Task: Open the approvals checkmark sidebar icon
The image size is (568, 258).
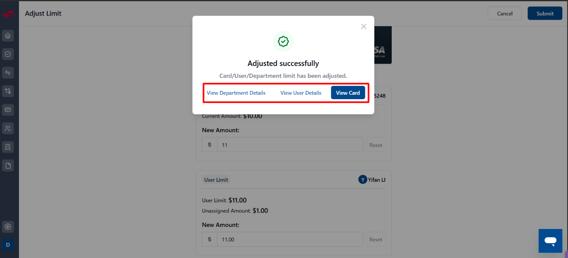Action: pos(8,54)
